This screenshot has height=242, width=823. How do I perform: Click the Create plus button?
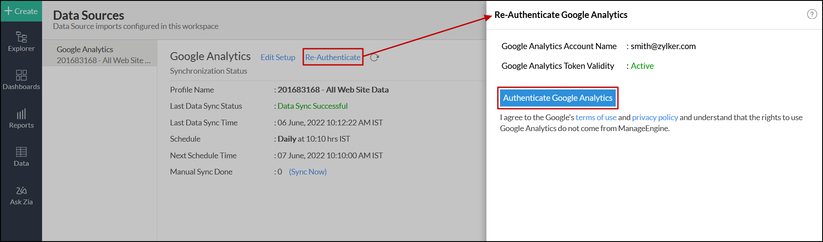(21, 11)
